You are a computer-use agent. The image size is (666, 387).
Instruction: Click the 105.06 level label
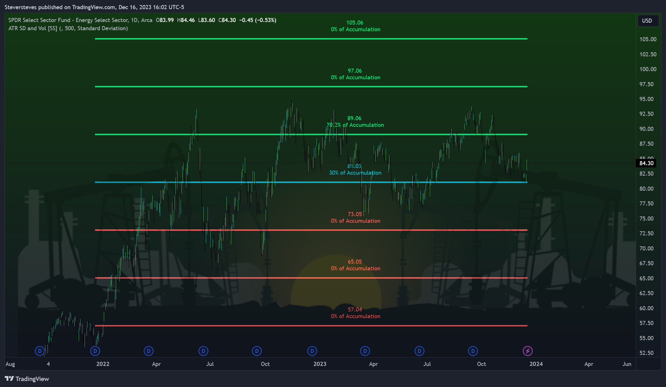(355, 23)
